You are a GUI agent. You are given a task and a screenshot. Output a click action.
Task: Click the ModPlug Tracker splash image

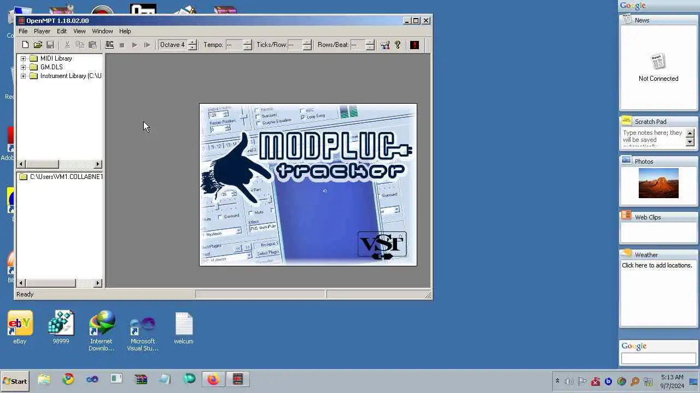coord(308,184)
